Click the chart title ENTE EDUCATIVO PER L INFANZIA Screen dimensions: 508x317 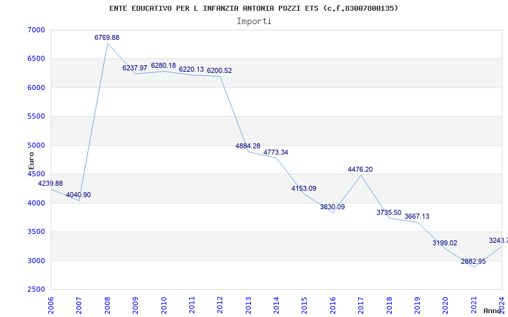(253, 8)
